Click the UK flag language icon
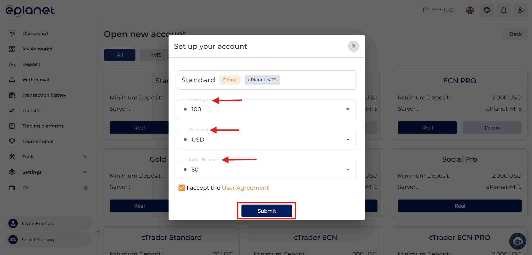This screenshot has height=255, width=532. pos(470,10)
